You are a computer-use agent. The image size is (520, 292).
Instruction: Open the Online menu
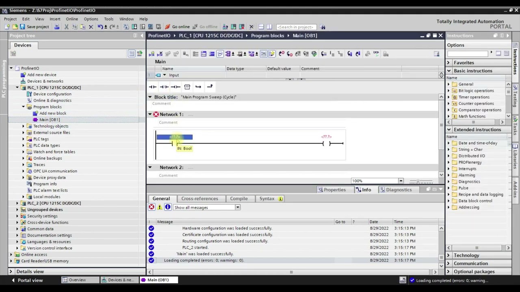tap(72, 19)
